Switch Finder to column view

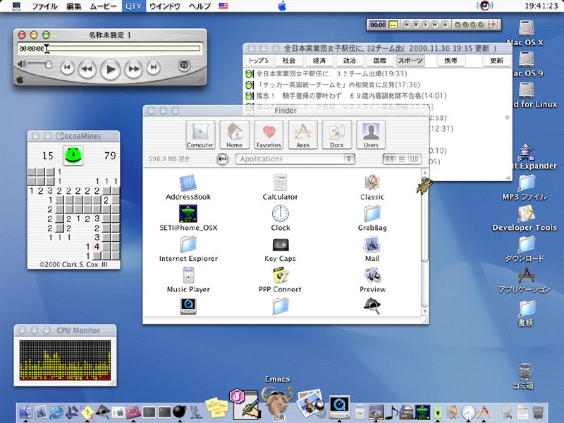click(414, 159)
